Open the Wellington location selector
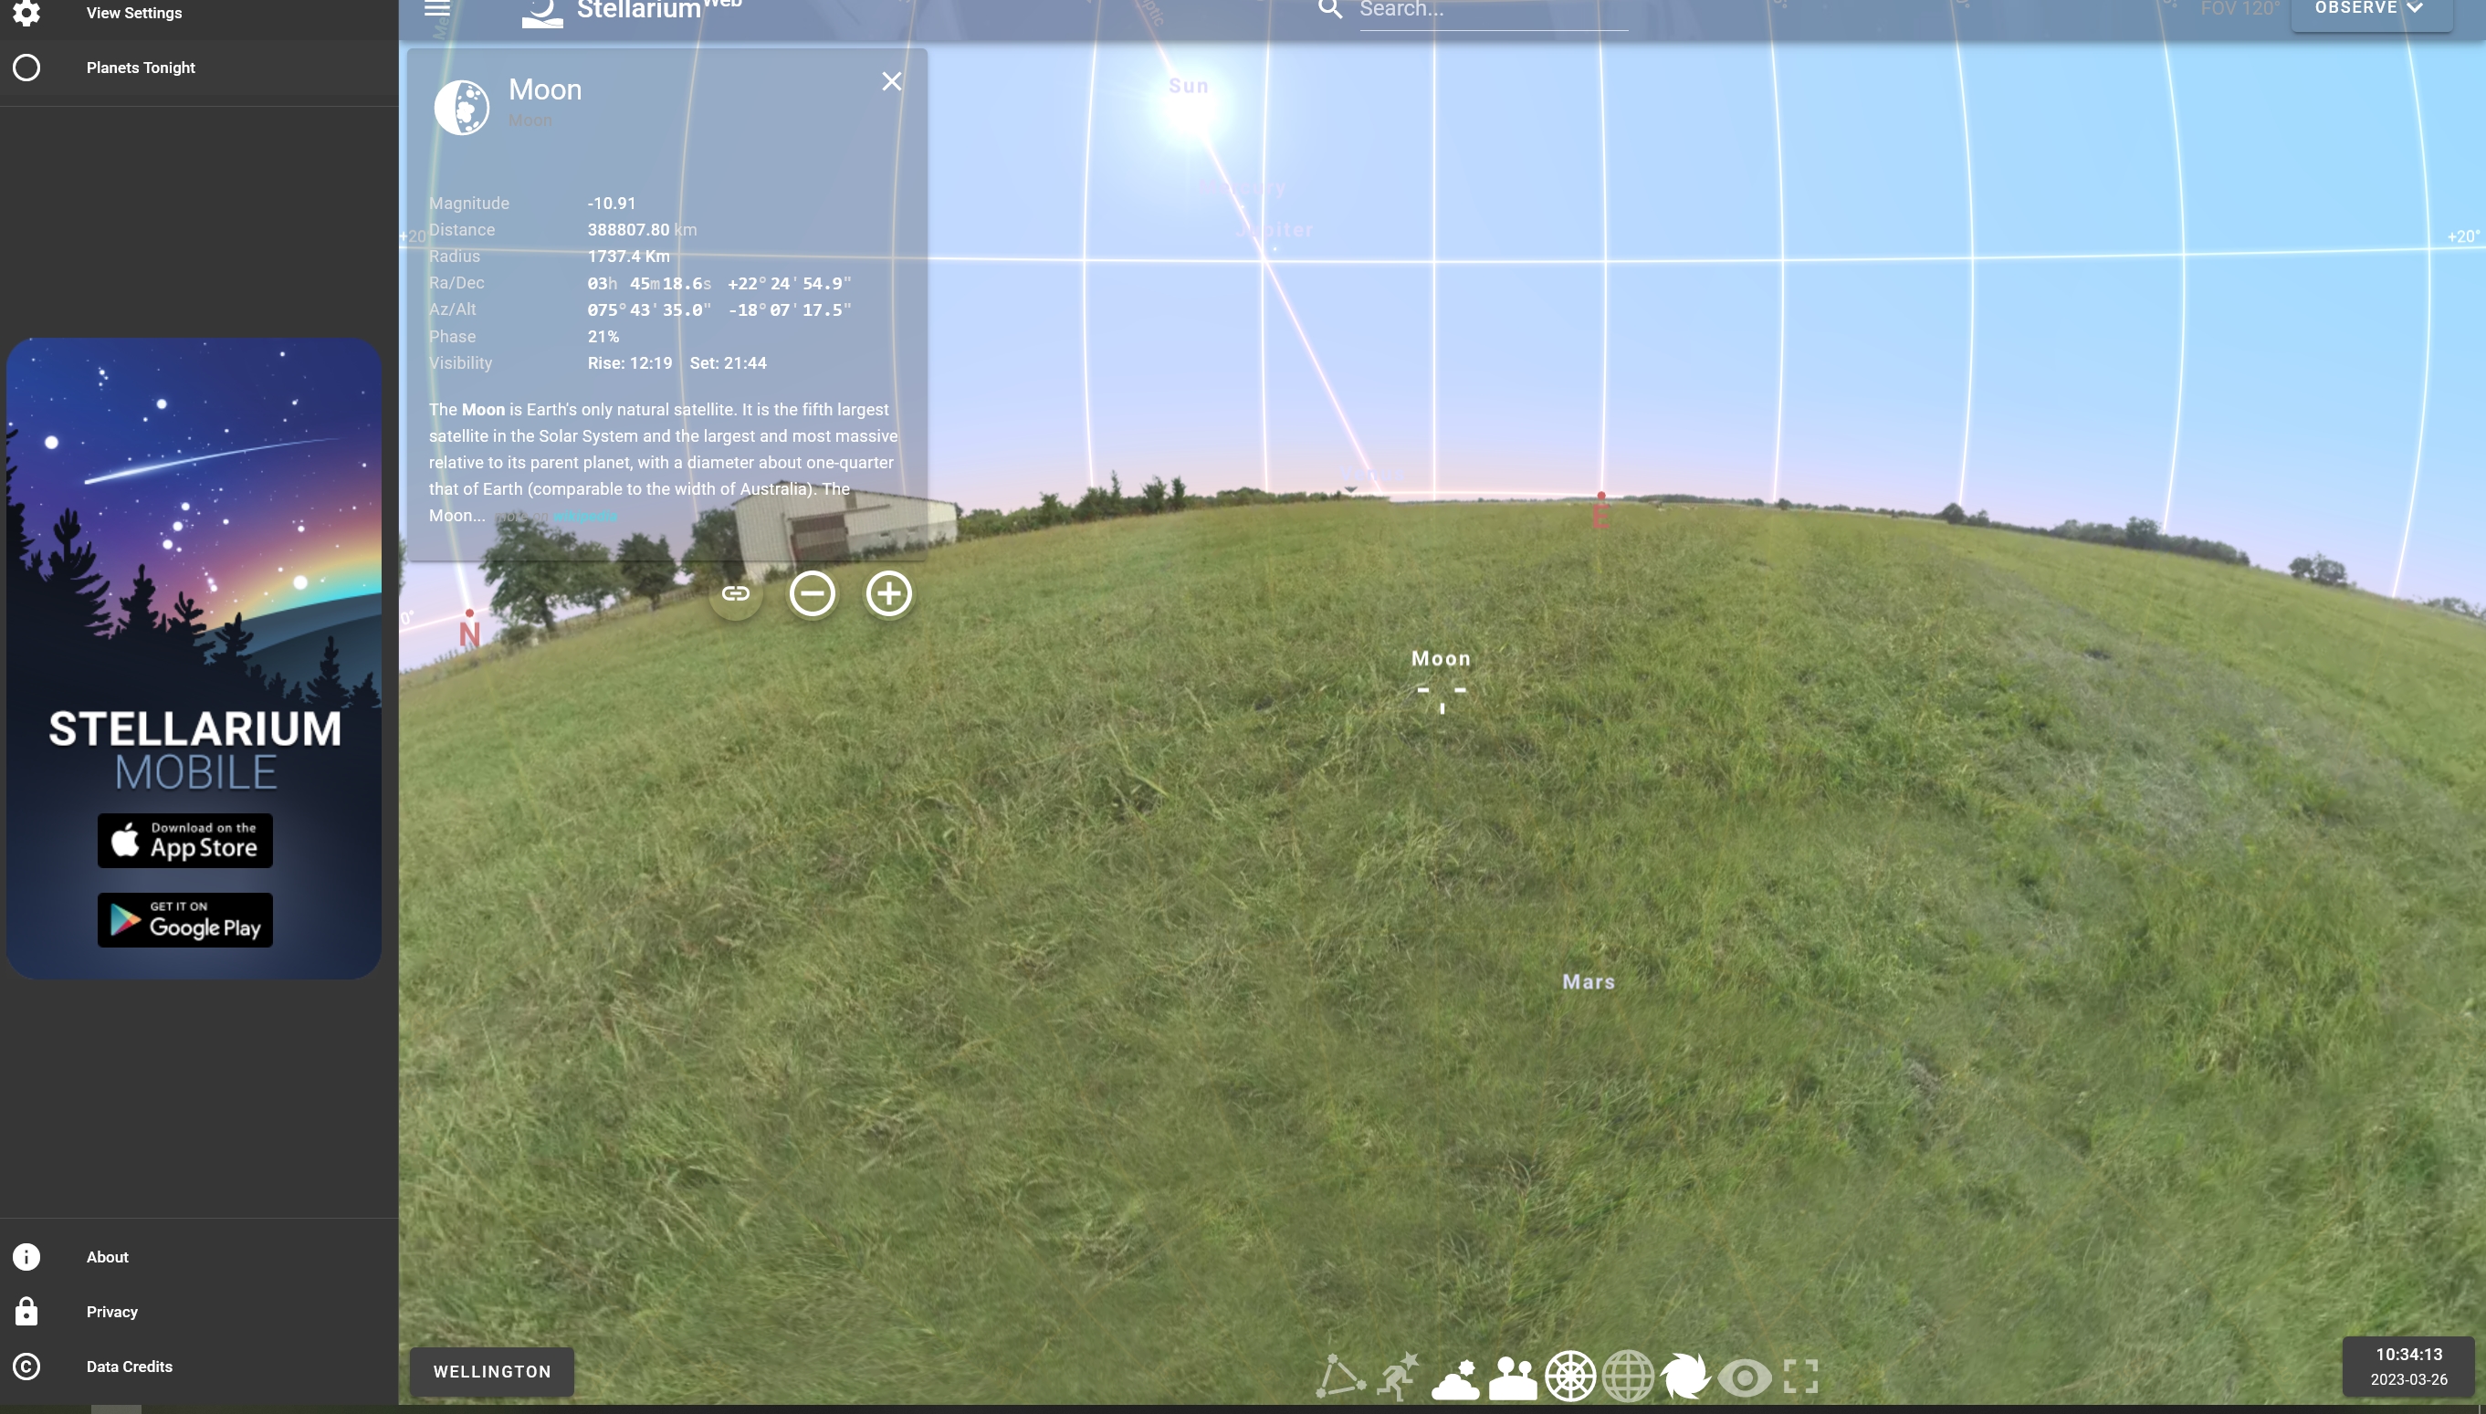The width and height of the screenshot is (2486, 1414). tap(491, 1371)
